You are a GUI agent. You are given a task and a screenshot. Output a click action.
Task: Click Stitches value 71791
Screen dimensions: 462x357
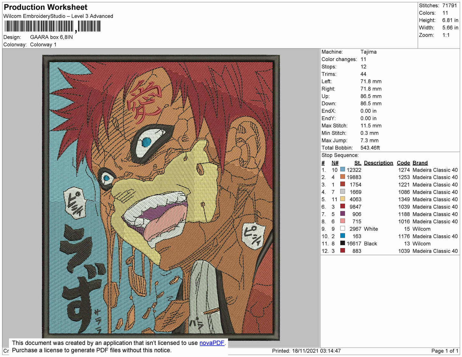point(450,5)
